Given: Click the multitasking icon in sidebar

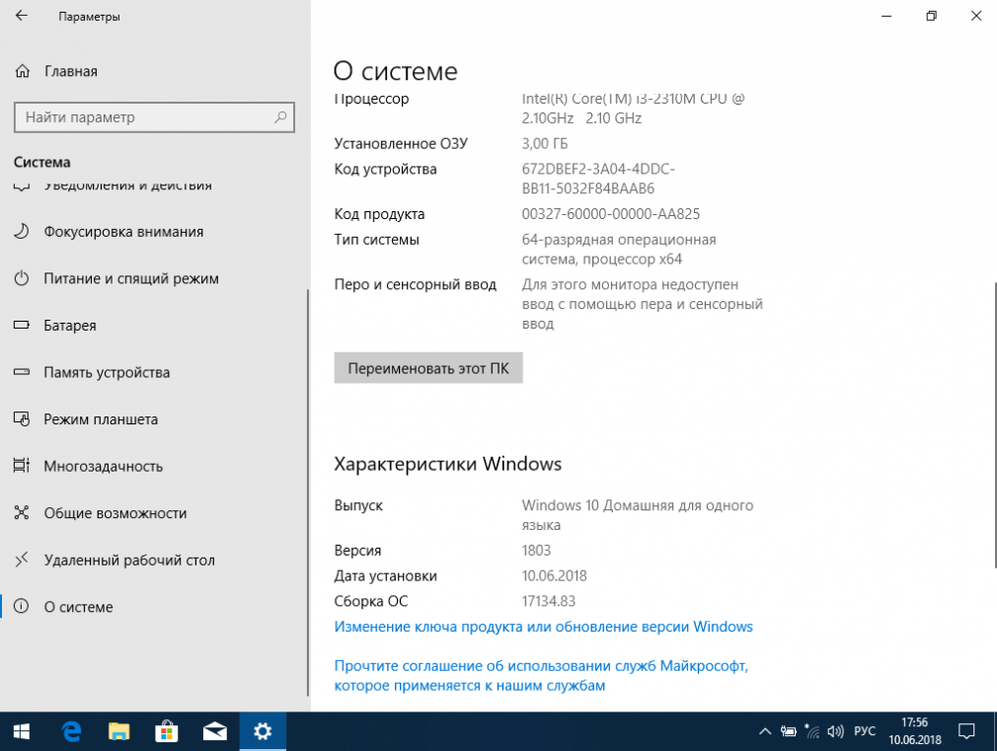Looking at the screenshot, I should [22, 466].
